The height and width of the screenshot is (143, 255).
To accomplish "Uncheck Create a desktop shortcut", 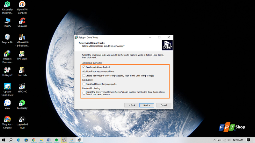I will (84, 67).
